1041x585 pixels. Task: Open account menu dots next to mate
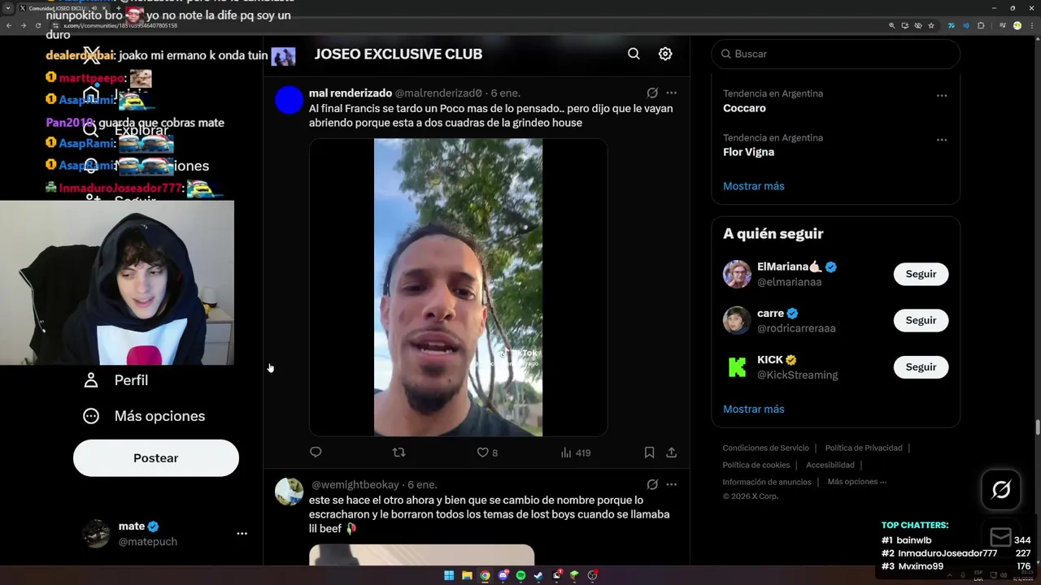click(242, 534)
